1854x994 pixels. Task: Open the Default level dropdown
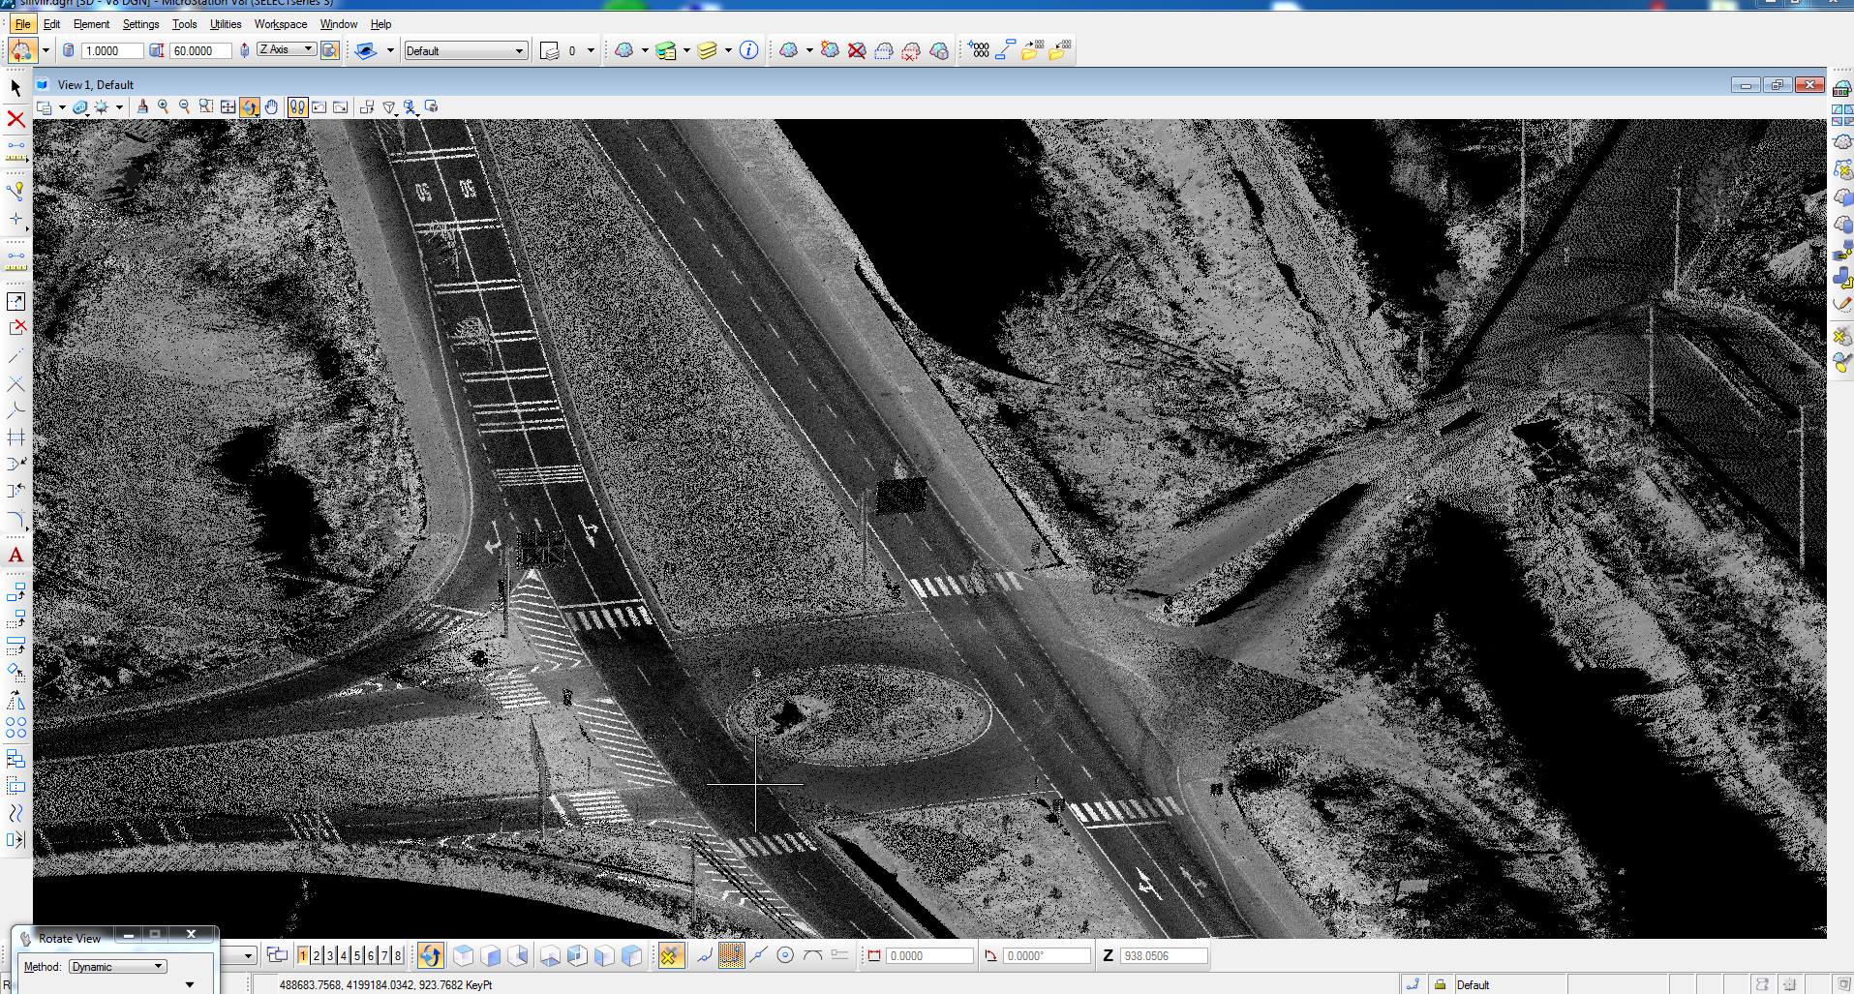[465, 50]
